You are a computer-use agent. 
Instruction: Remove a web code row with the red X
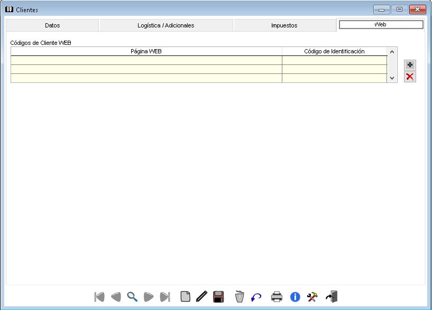coord(410,77)
